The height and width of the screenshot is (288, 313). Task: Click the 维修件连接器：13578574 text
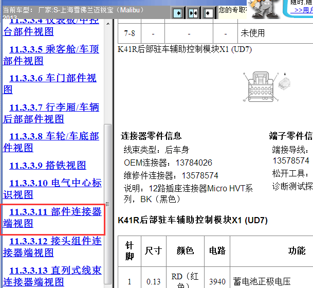point(171,175)
